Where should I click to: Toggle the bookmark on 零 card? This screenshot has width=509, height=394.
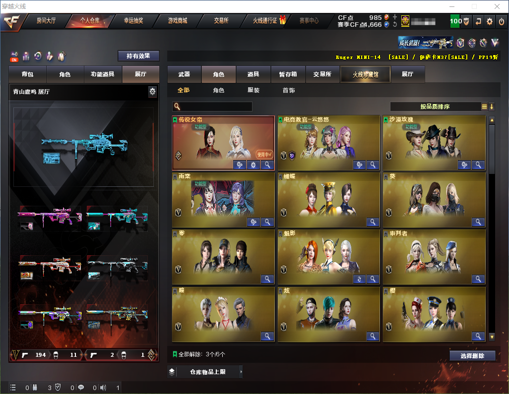pyautogui.click(x=175, y=233)
